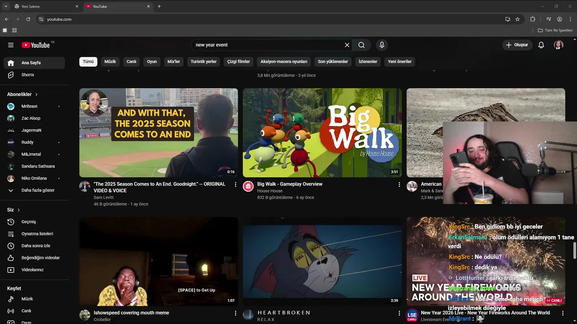
Task: Open the Zac Alsop subscription
Action: point(34,118)
